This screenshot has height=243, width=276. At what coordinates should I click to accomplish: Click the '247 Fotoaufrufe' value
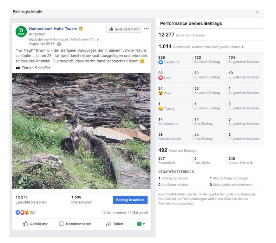pos(167,161)
